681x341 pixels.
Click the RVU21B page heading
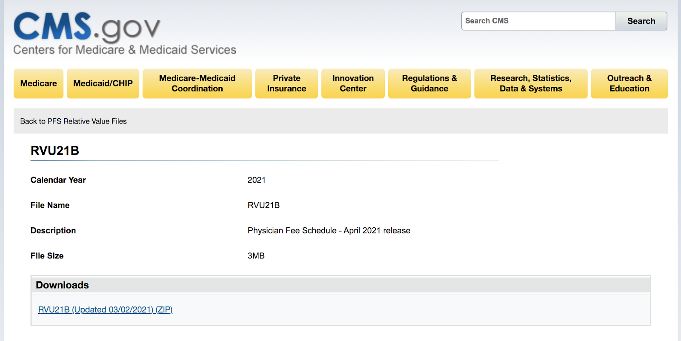[55, 151]
